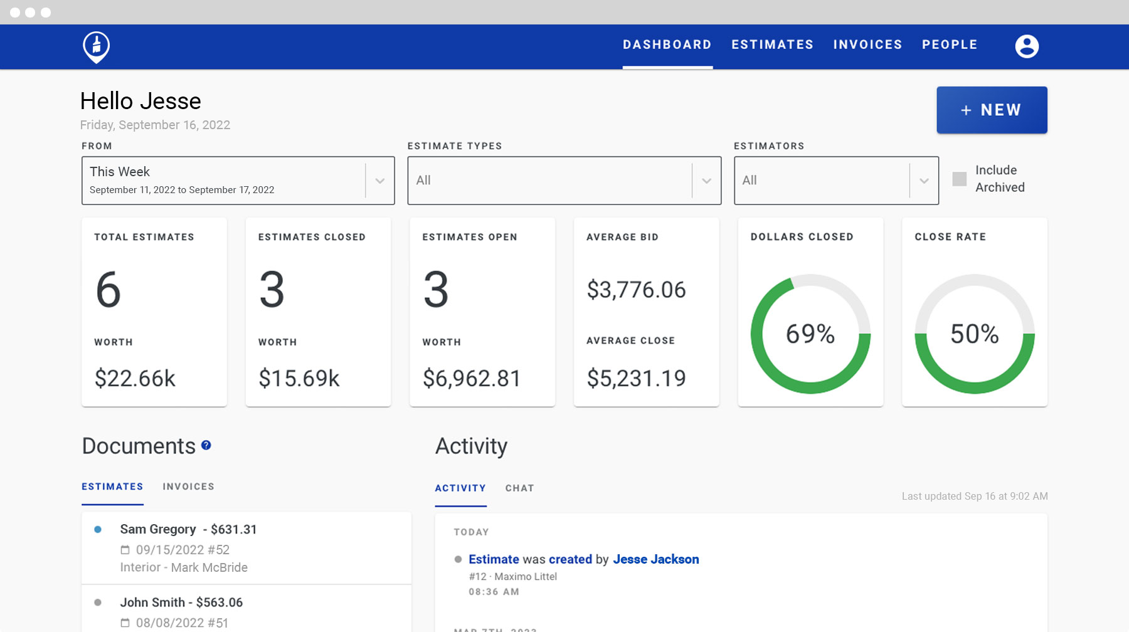Click the TODAY section label

point(471,532)
